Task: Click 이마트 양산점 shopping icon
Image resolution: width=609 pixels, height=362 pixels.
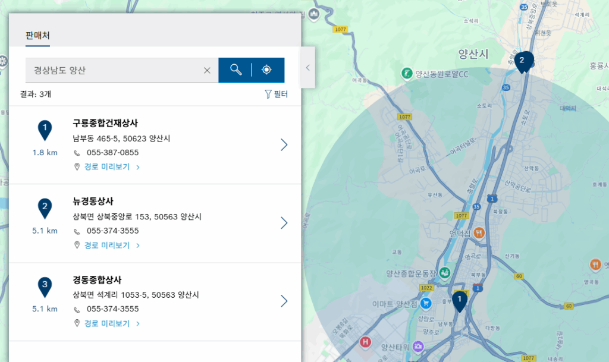Action: click(426, 303)
